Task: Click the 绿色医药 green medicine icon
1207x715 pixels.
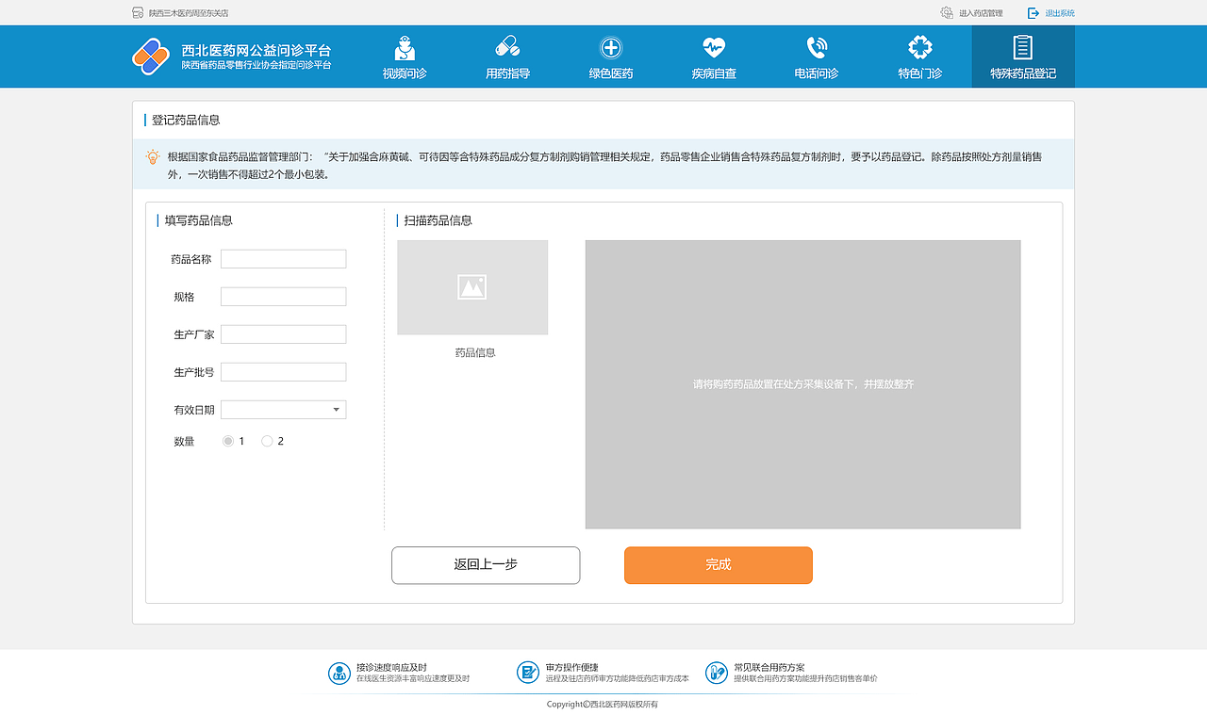Action: (610, 45)
